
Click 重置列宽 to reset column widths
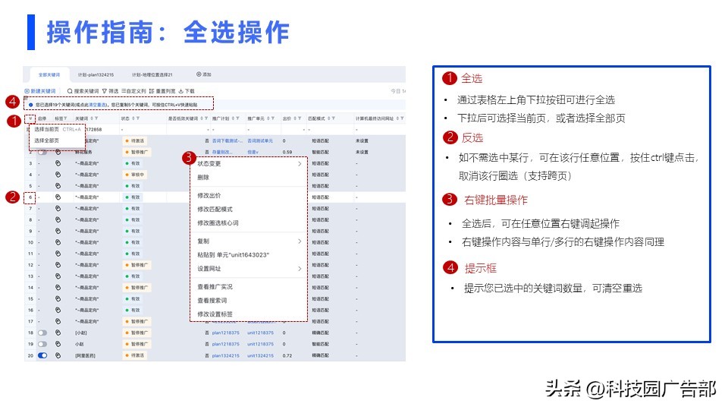(x=162, y=91)
